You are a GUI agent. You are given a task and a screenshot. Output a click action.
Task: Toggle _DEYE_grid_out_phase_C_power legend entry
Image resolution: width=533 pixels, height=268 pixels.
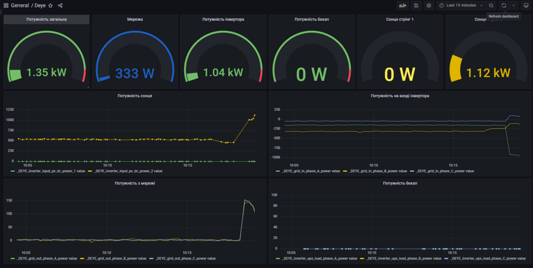(x=185, y=258)
